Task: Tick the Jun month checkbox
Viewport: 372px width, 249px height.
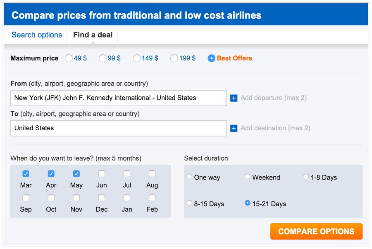Action: click(102, 174)
